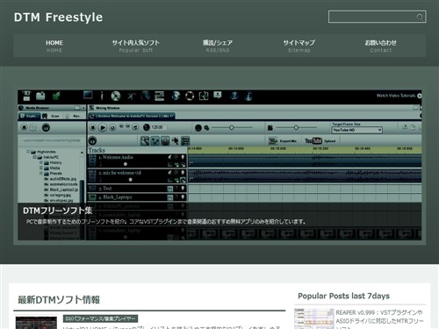This screenshot has width=439, height=329.
Task: Open the 購読/シェア RSS/SNS menu item
Action: 218,46
